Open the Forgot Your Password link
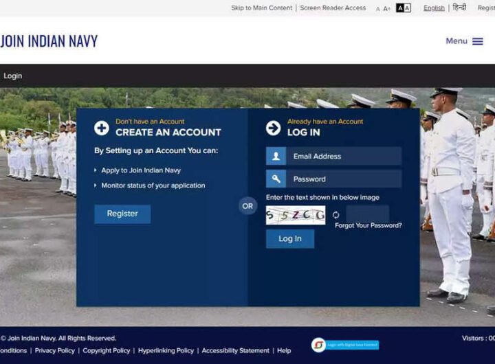Image resolution: width=495 pixels, height=364 pixels. (x=368, y=225)
